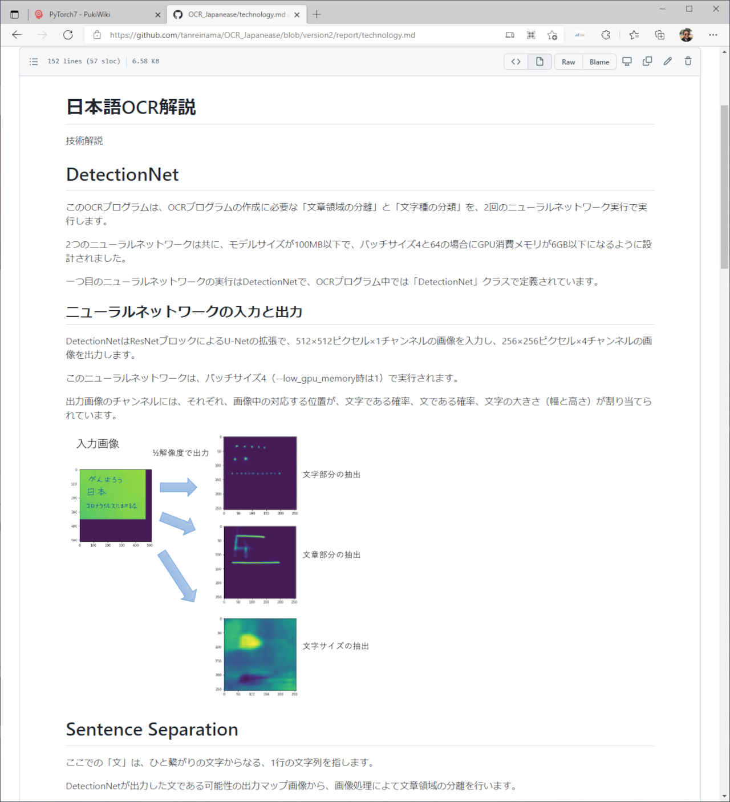Open a new browser tab
The width and height of the screenshot is (730, 802).
pos(317,14)
